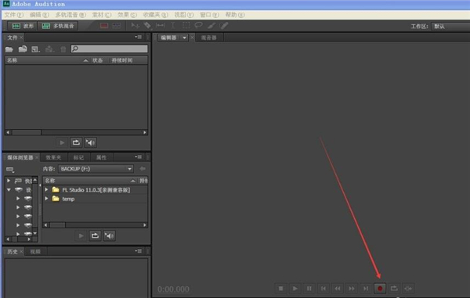Image resolution: width=470 pixels, height=298 pixels.
Task: Select the Marquee Selection tool
Action: click(x=186, y=26)
